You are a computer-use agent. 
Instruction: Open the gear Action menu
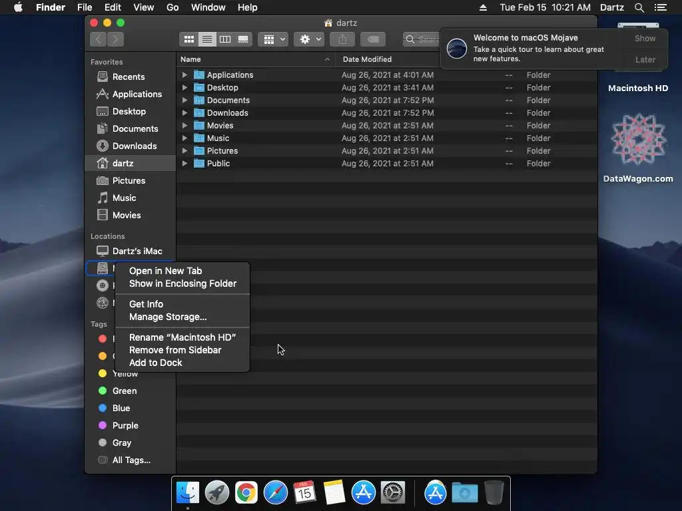pyautogui.click(x=309, y=39)
